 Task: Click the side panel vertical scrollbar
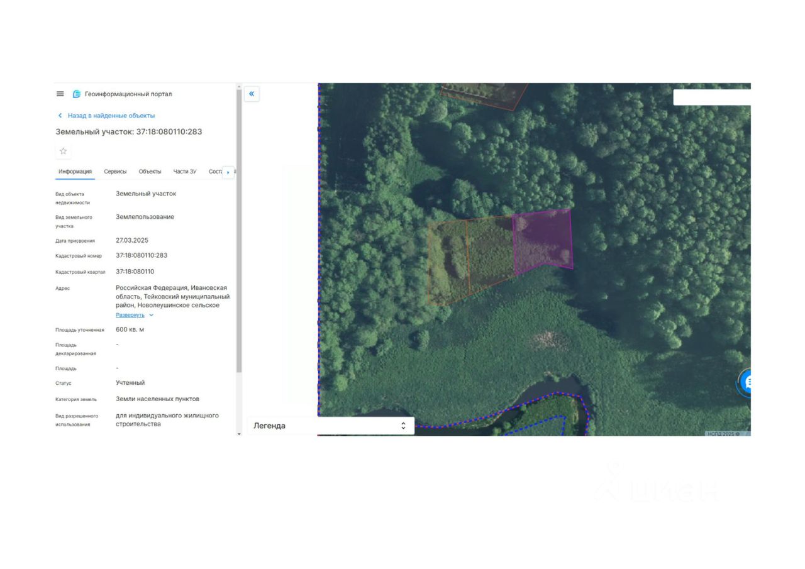[239, 230]
